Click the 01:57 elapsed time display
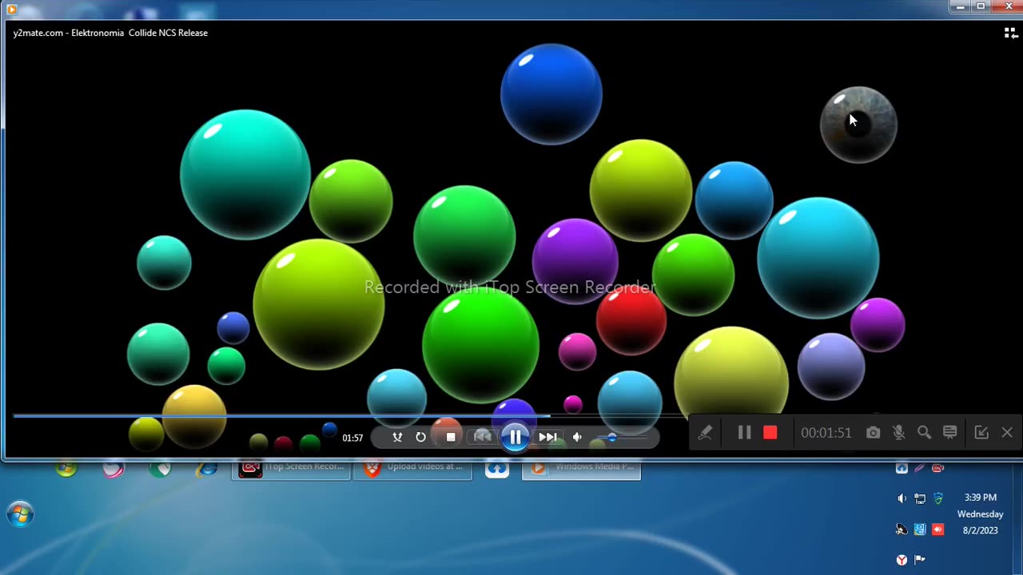This screenshot has height=575, width=1023. [352, 438]
